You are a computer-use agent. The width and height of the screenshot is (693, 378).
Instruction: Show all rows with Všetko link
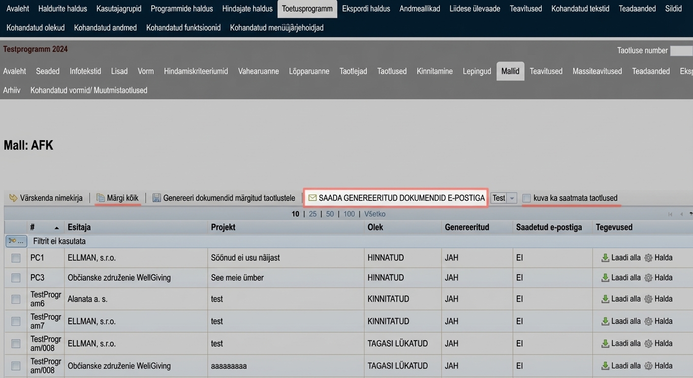pos(375,214)
